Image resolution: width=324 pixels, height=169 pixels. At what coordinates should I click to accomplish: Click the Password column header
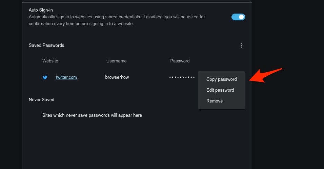[180, 61]
